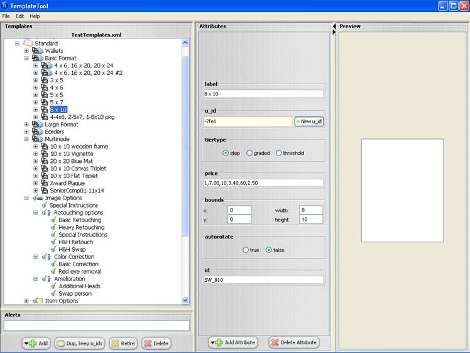This screenshot has width=470, height=353.
Task: Click the Delete Attribute button
Action: coord(294,342)
